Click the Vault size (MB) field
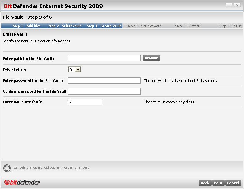 [x=85, y=102]
